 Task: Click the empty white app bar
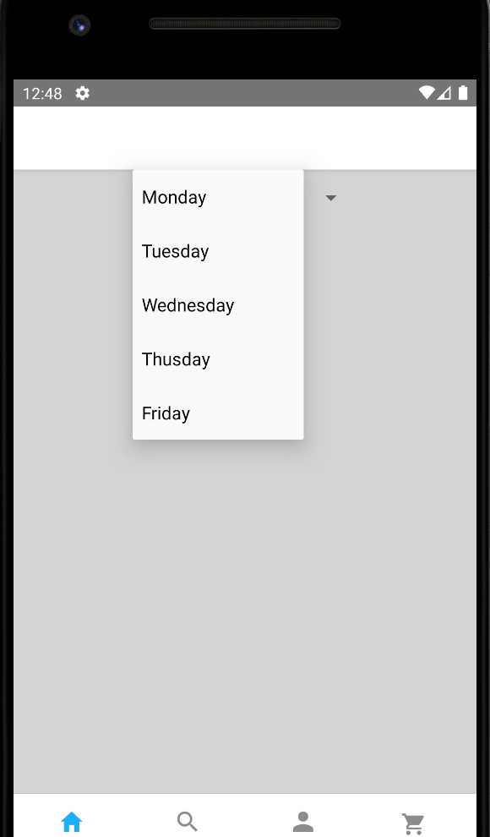click(x=245, y=138)
